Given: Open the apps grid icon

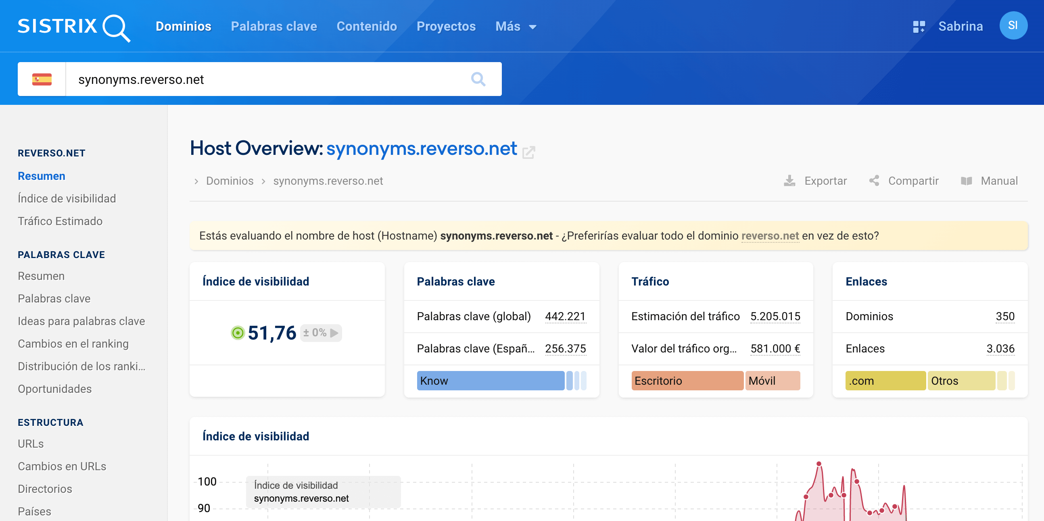Looking at the screenshot, I should click(x=919, y=27).
